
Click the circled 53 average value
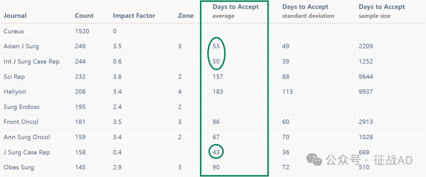216,46
